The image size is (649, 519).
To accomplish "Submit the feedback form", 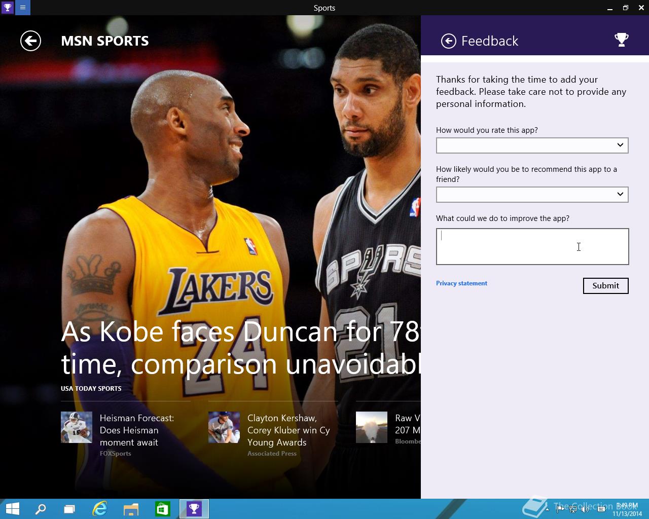I will pos(605,286).
